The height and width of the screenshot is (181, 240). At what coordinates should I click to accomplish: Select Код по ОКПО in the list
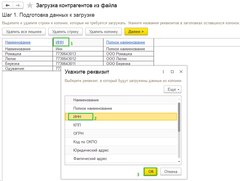[121, 142]
